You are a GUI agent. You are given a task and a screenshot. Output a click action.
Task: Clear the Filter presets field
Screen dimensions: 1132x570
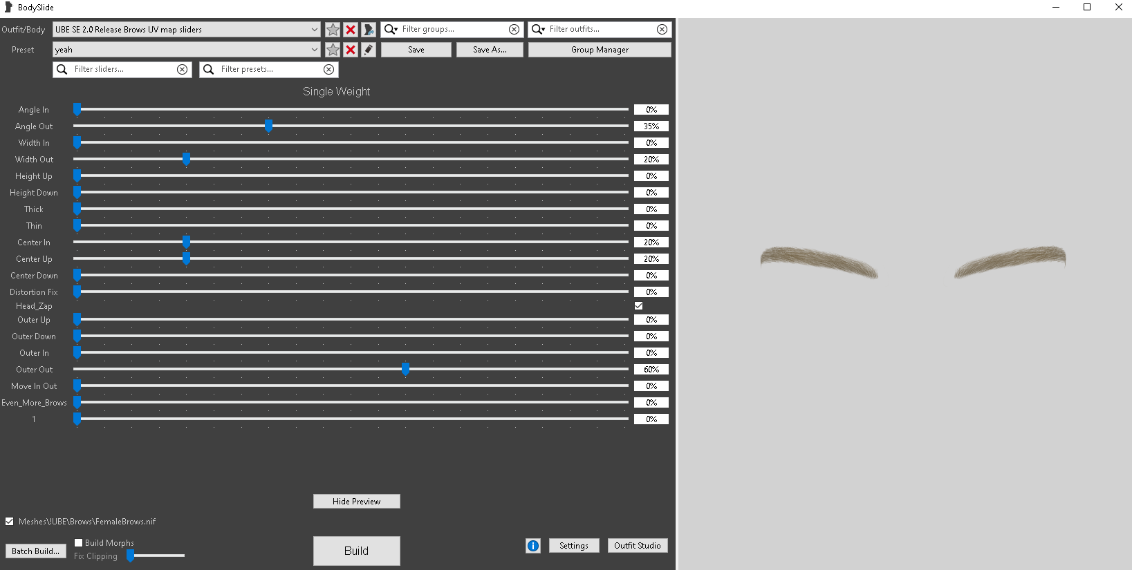tap(328, 69)
